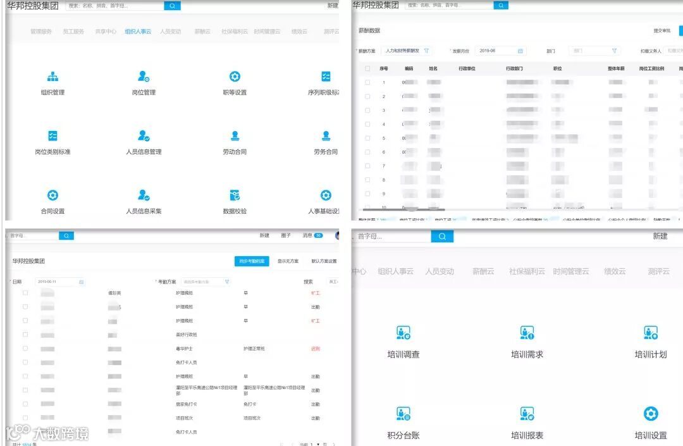
Task: Click the search input in the 组织管理 panel
Action: (x=115, y=6)
